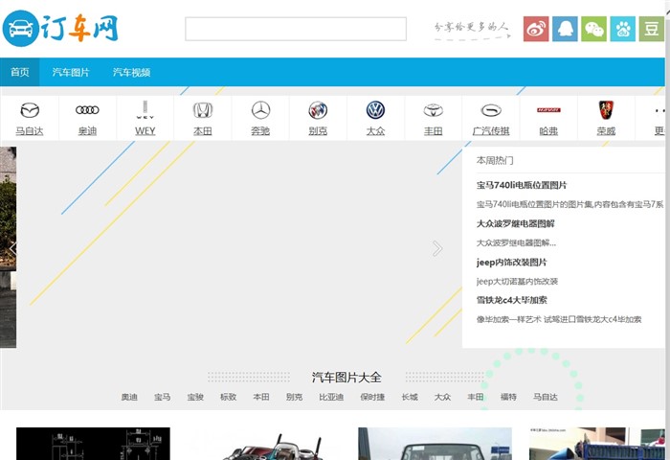Open the blue cargo truck thumbnail

pos(597,444)
